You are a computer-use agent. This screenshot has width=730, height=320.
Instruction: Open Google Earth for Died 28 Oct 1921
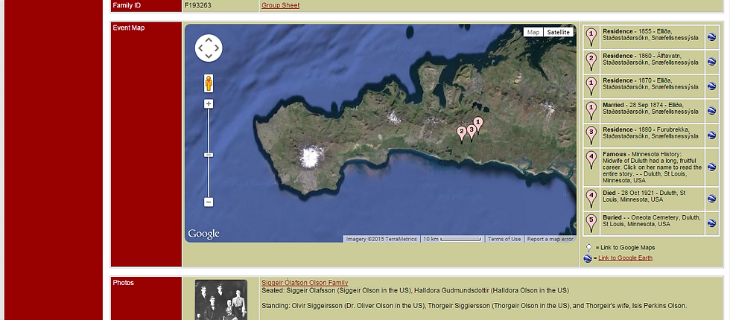[711, 199]
